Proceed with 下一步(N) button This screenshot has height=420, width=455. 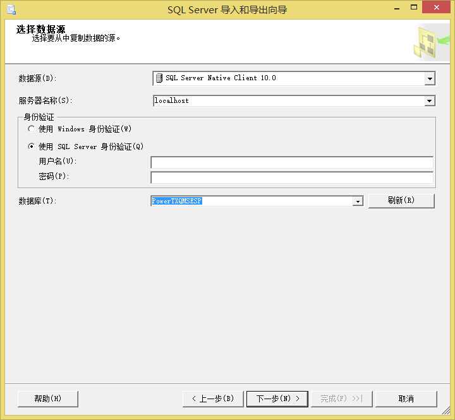click(x=277, y=399)
